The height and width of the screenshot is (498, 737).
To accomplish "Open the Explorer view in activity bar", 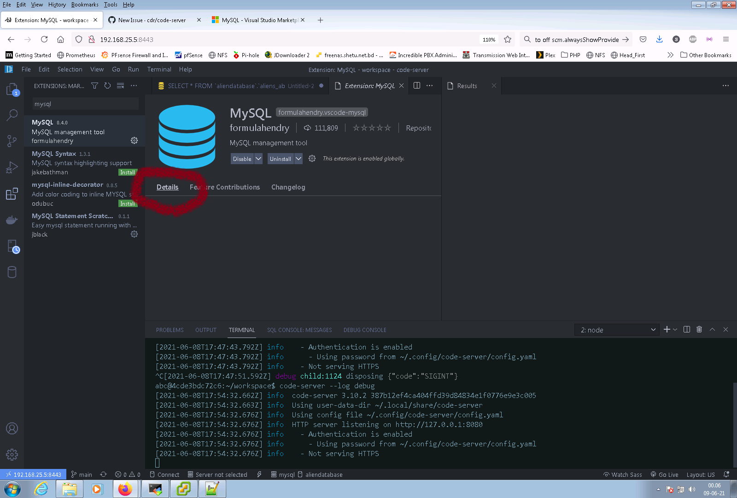I will coord(12,89).
